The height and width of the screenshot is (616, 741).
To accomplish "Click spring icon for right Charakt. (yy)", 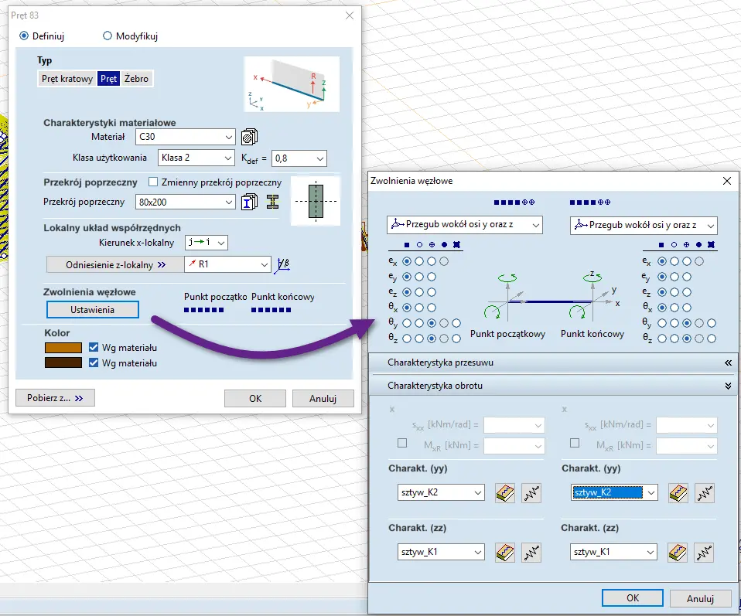I will (x=704, y=492).
